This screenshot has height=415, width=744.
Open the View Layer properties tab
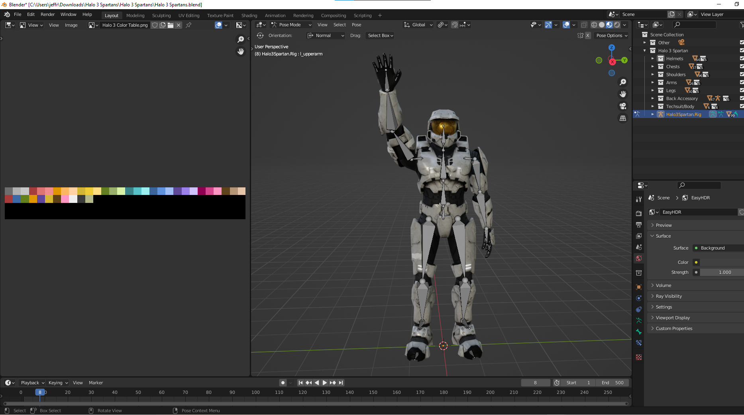click(639, 236)
